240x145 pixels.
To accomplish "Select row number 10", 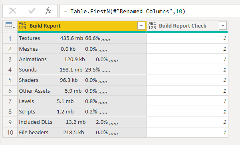I will [10, 133].
